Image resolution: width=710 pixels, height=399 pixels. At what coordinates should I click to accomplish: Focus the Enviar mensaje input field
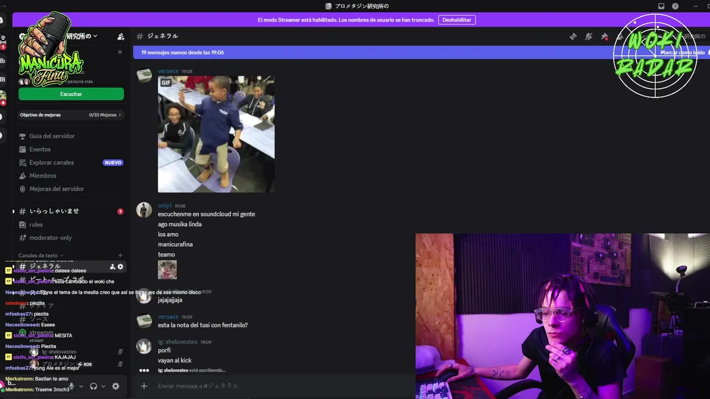(283, 386)
